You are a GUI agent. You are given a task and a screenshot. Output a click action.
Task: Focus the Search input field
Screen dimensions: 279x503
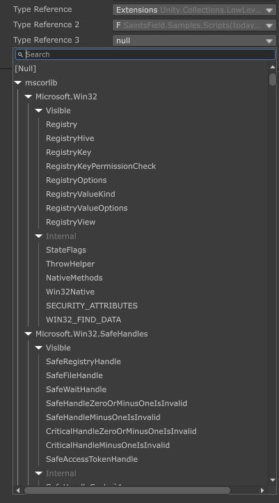coord(145,54)
